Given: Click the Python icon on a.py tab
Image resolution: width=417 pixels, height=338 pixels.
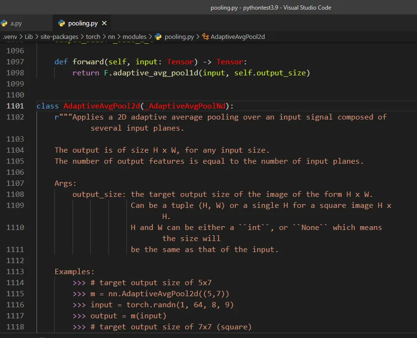Looking at the screenshot, I should coord(4,24).
